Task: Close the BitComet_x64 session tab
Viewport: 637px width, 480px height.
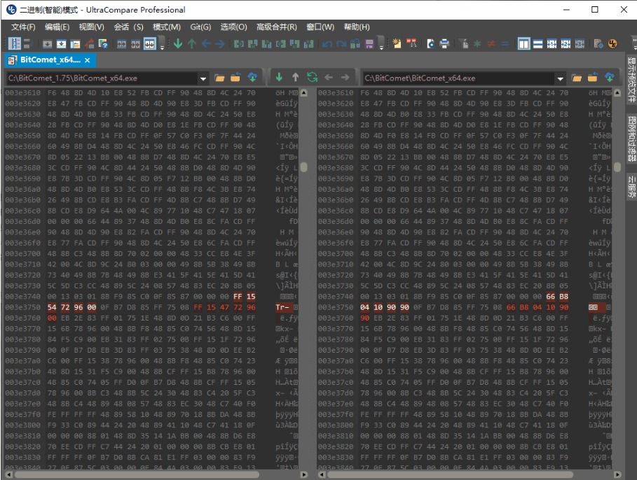Action: (88, 60)
